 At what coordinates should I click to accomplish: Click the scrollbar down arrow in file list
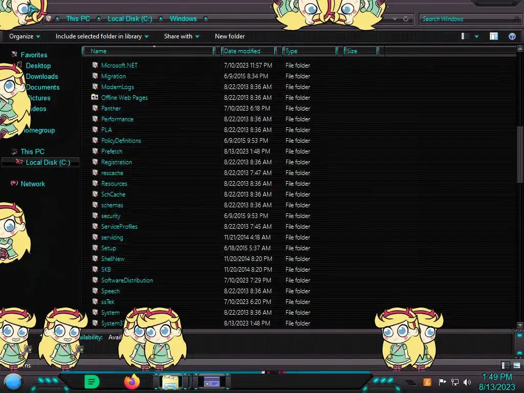point(520,325)
